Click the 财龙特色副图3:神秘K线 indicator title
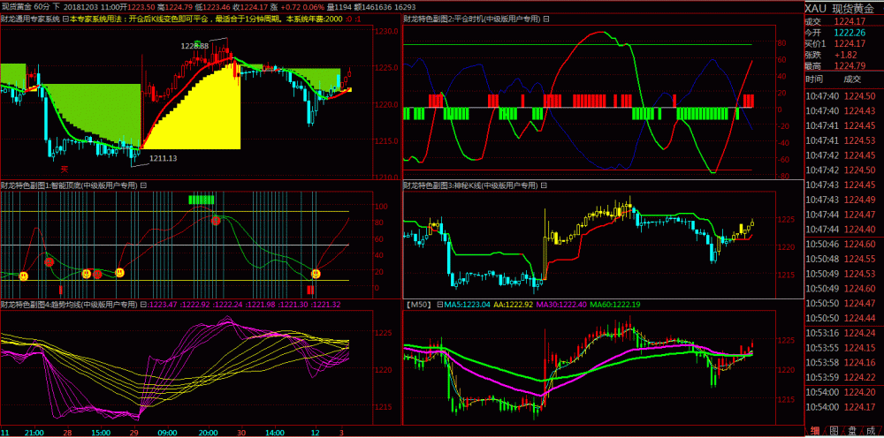The image size is (884, 438). coord(472,185)
